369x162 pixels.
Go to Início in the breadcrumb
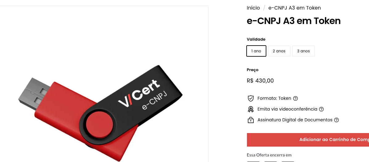point(253,8)
